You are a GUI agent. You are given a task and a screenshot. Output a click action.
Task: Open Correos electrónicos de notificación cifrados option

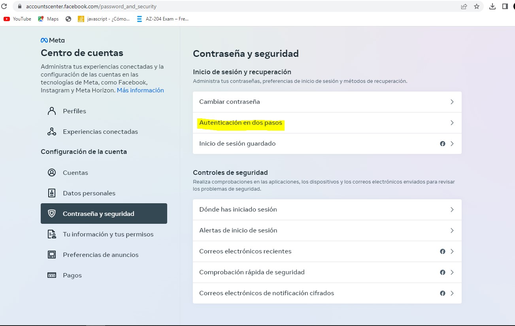coord(327,293)
